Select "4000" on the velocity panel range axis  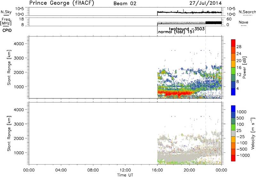click(19, 110)
